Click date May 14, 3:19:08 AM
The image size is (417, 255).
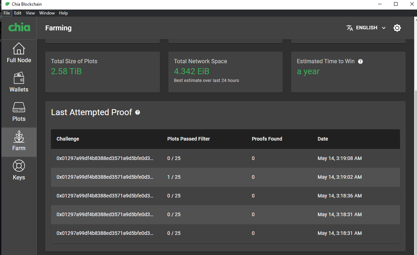point(340,158)
